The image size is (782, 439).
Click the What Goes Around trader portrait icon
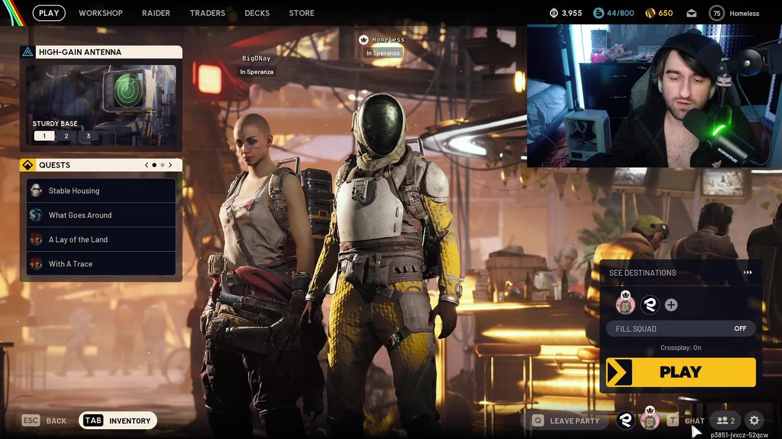pyautogui.click(x=36, y=215)
